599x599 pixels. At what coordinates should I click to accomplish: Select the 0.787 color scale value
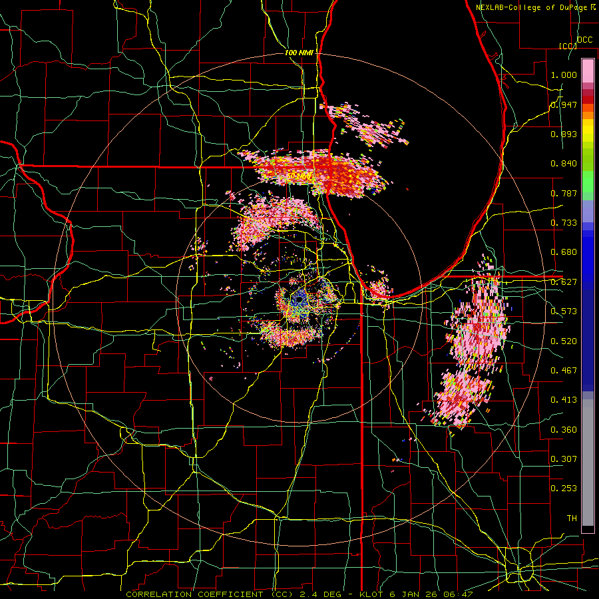[564, 193]
